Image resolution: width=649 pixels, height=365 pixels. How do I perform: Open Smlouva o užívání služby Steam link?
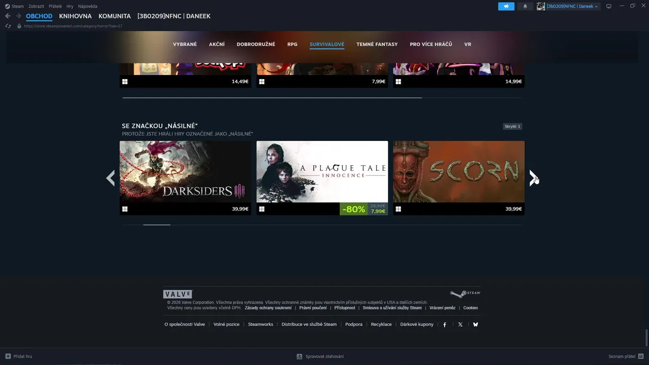[x=392, y=308]
